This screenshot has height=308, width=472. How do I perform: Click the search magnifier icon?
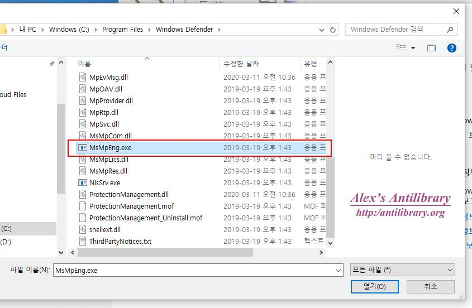coord(450,30)
